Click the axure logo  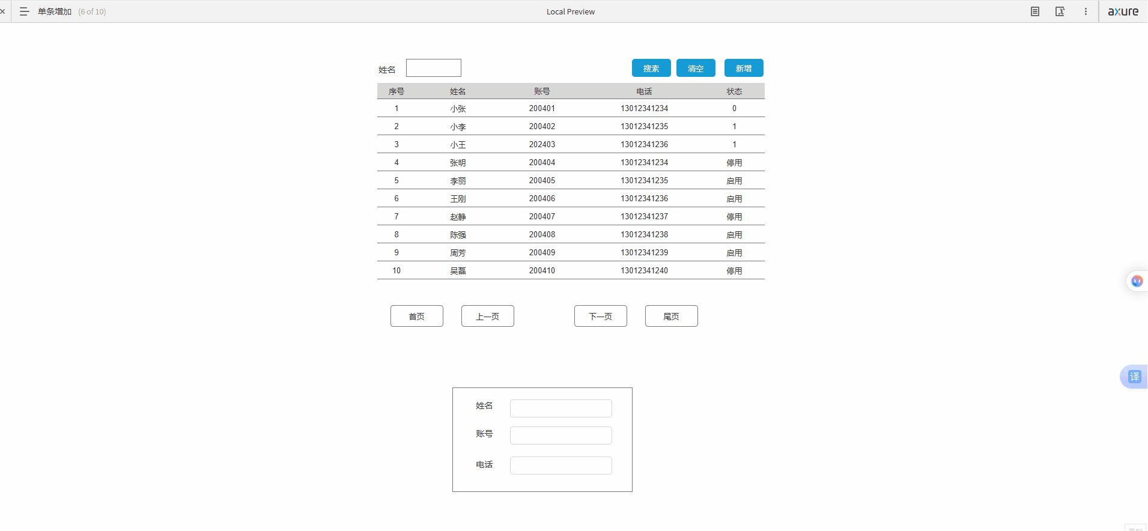tap(1123, 11)
